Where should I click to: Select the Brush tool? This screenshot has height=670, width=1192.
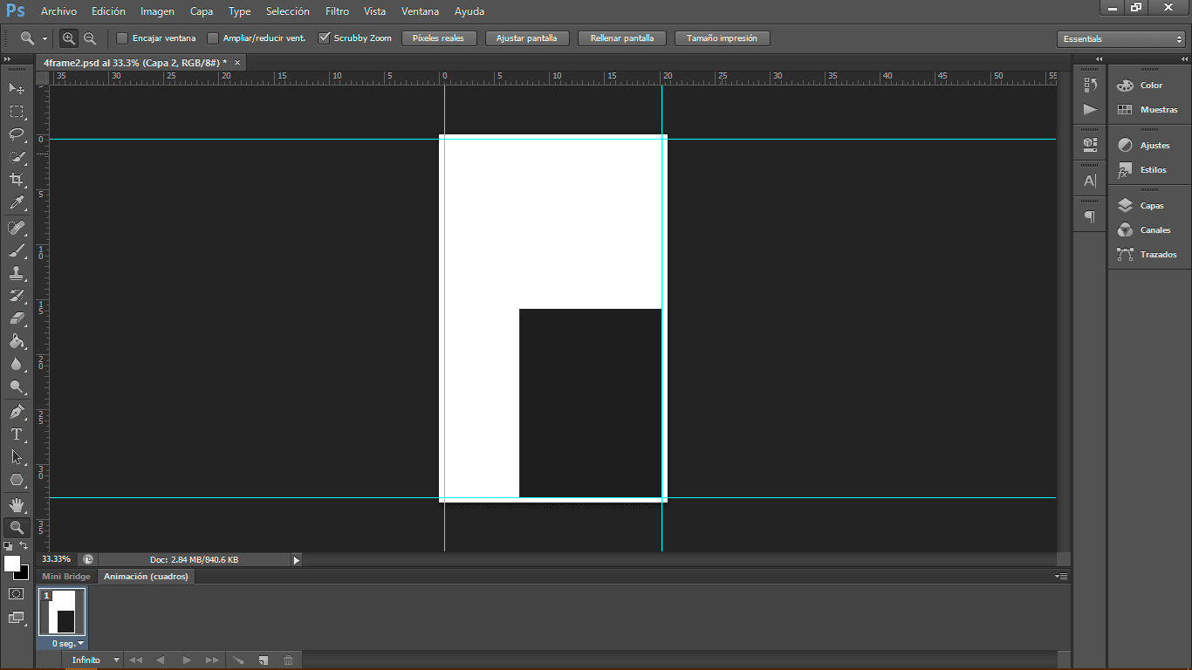pyautogui.click(x=17, y=250)
